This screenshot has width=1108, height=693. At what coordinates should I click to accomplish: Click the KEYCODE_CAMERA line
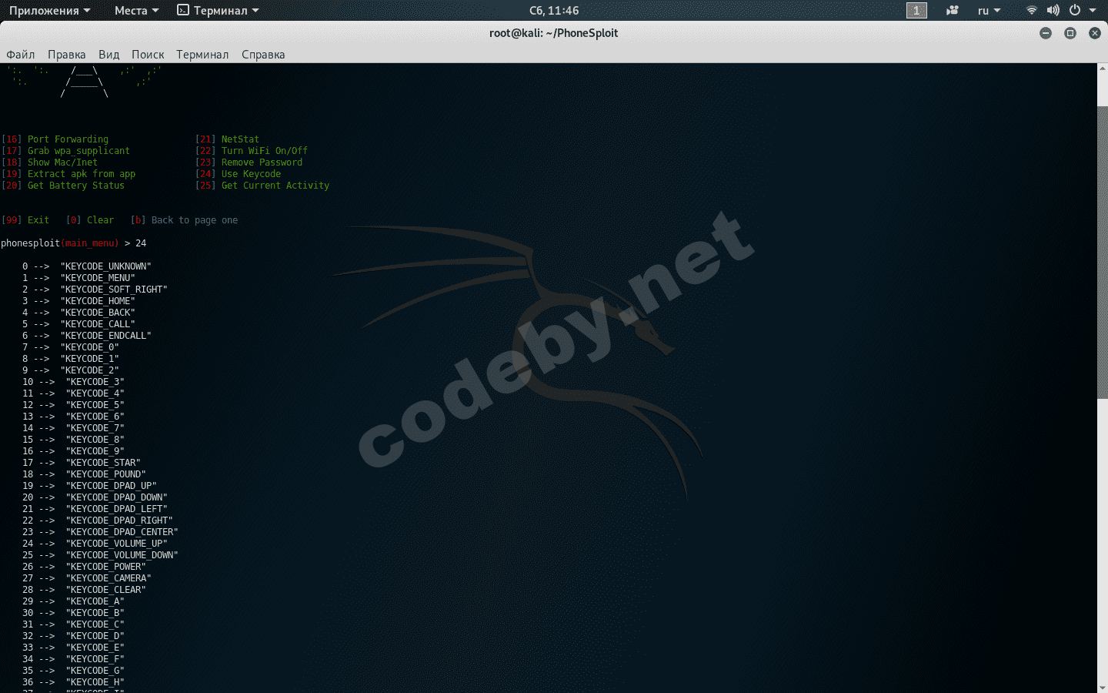87,578
